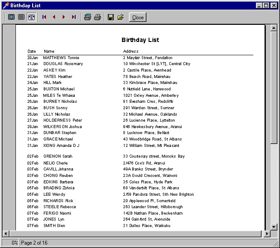
Task: Click the name BUSH Sonny
Action: [55, 108]
